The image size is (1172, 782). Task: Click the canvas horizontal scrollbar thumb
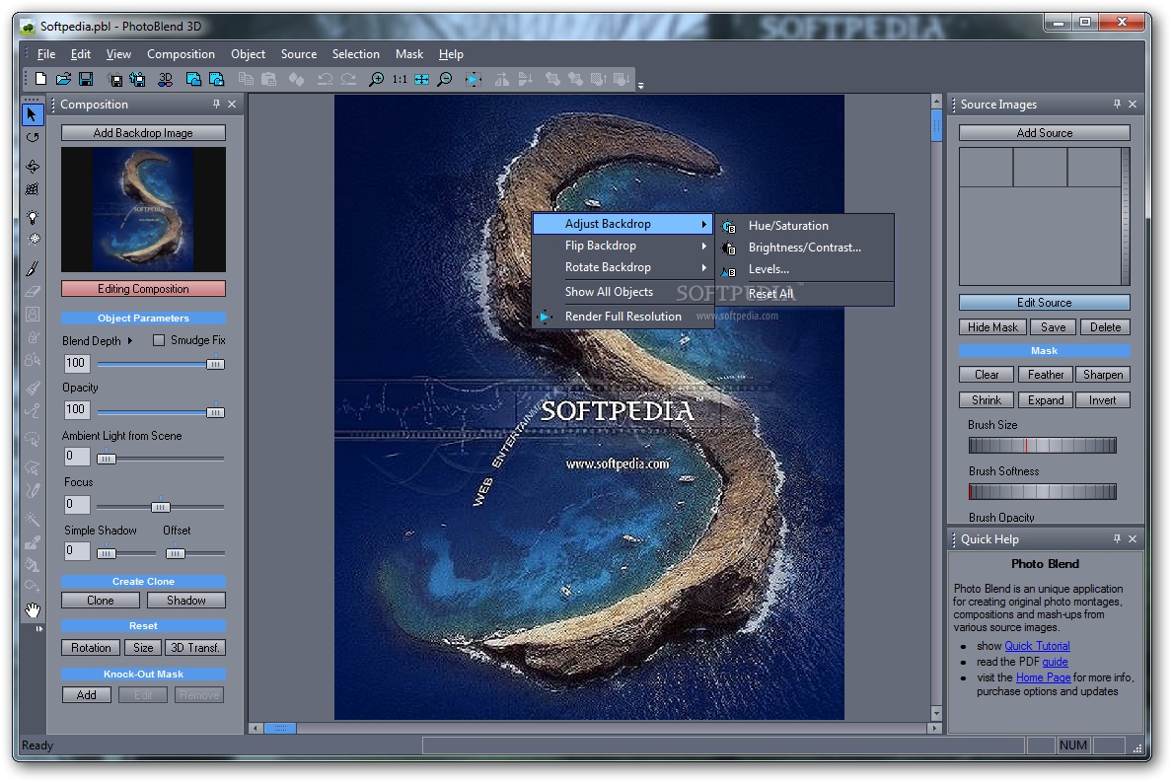pos(280,728)
